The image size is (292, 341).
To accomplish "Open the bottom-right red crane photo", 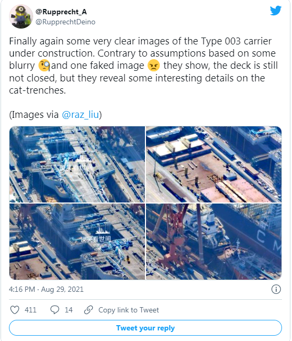I will tap(214, 242).
